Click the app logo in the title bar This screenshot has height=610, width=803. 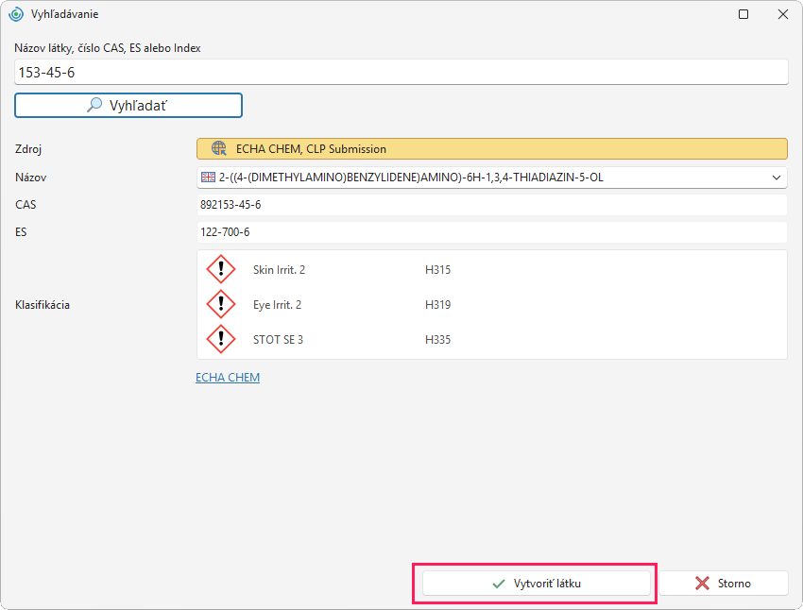coord(16,14)
